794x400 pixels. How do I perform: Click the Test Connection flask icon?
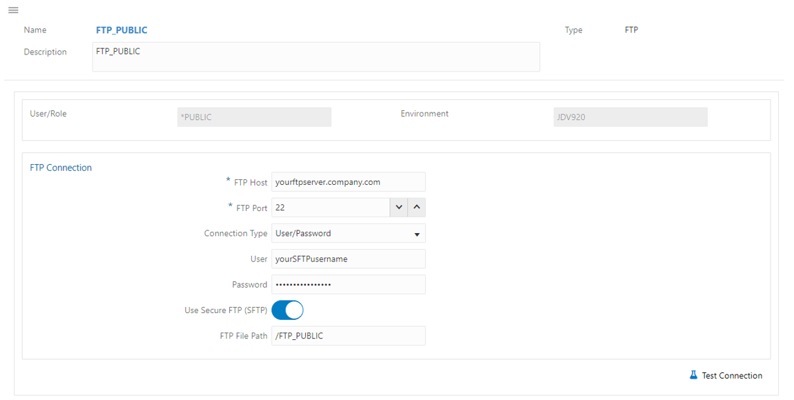(694, 374)
